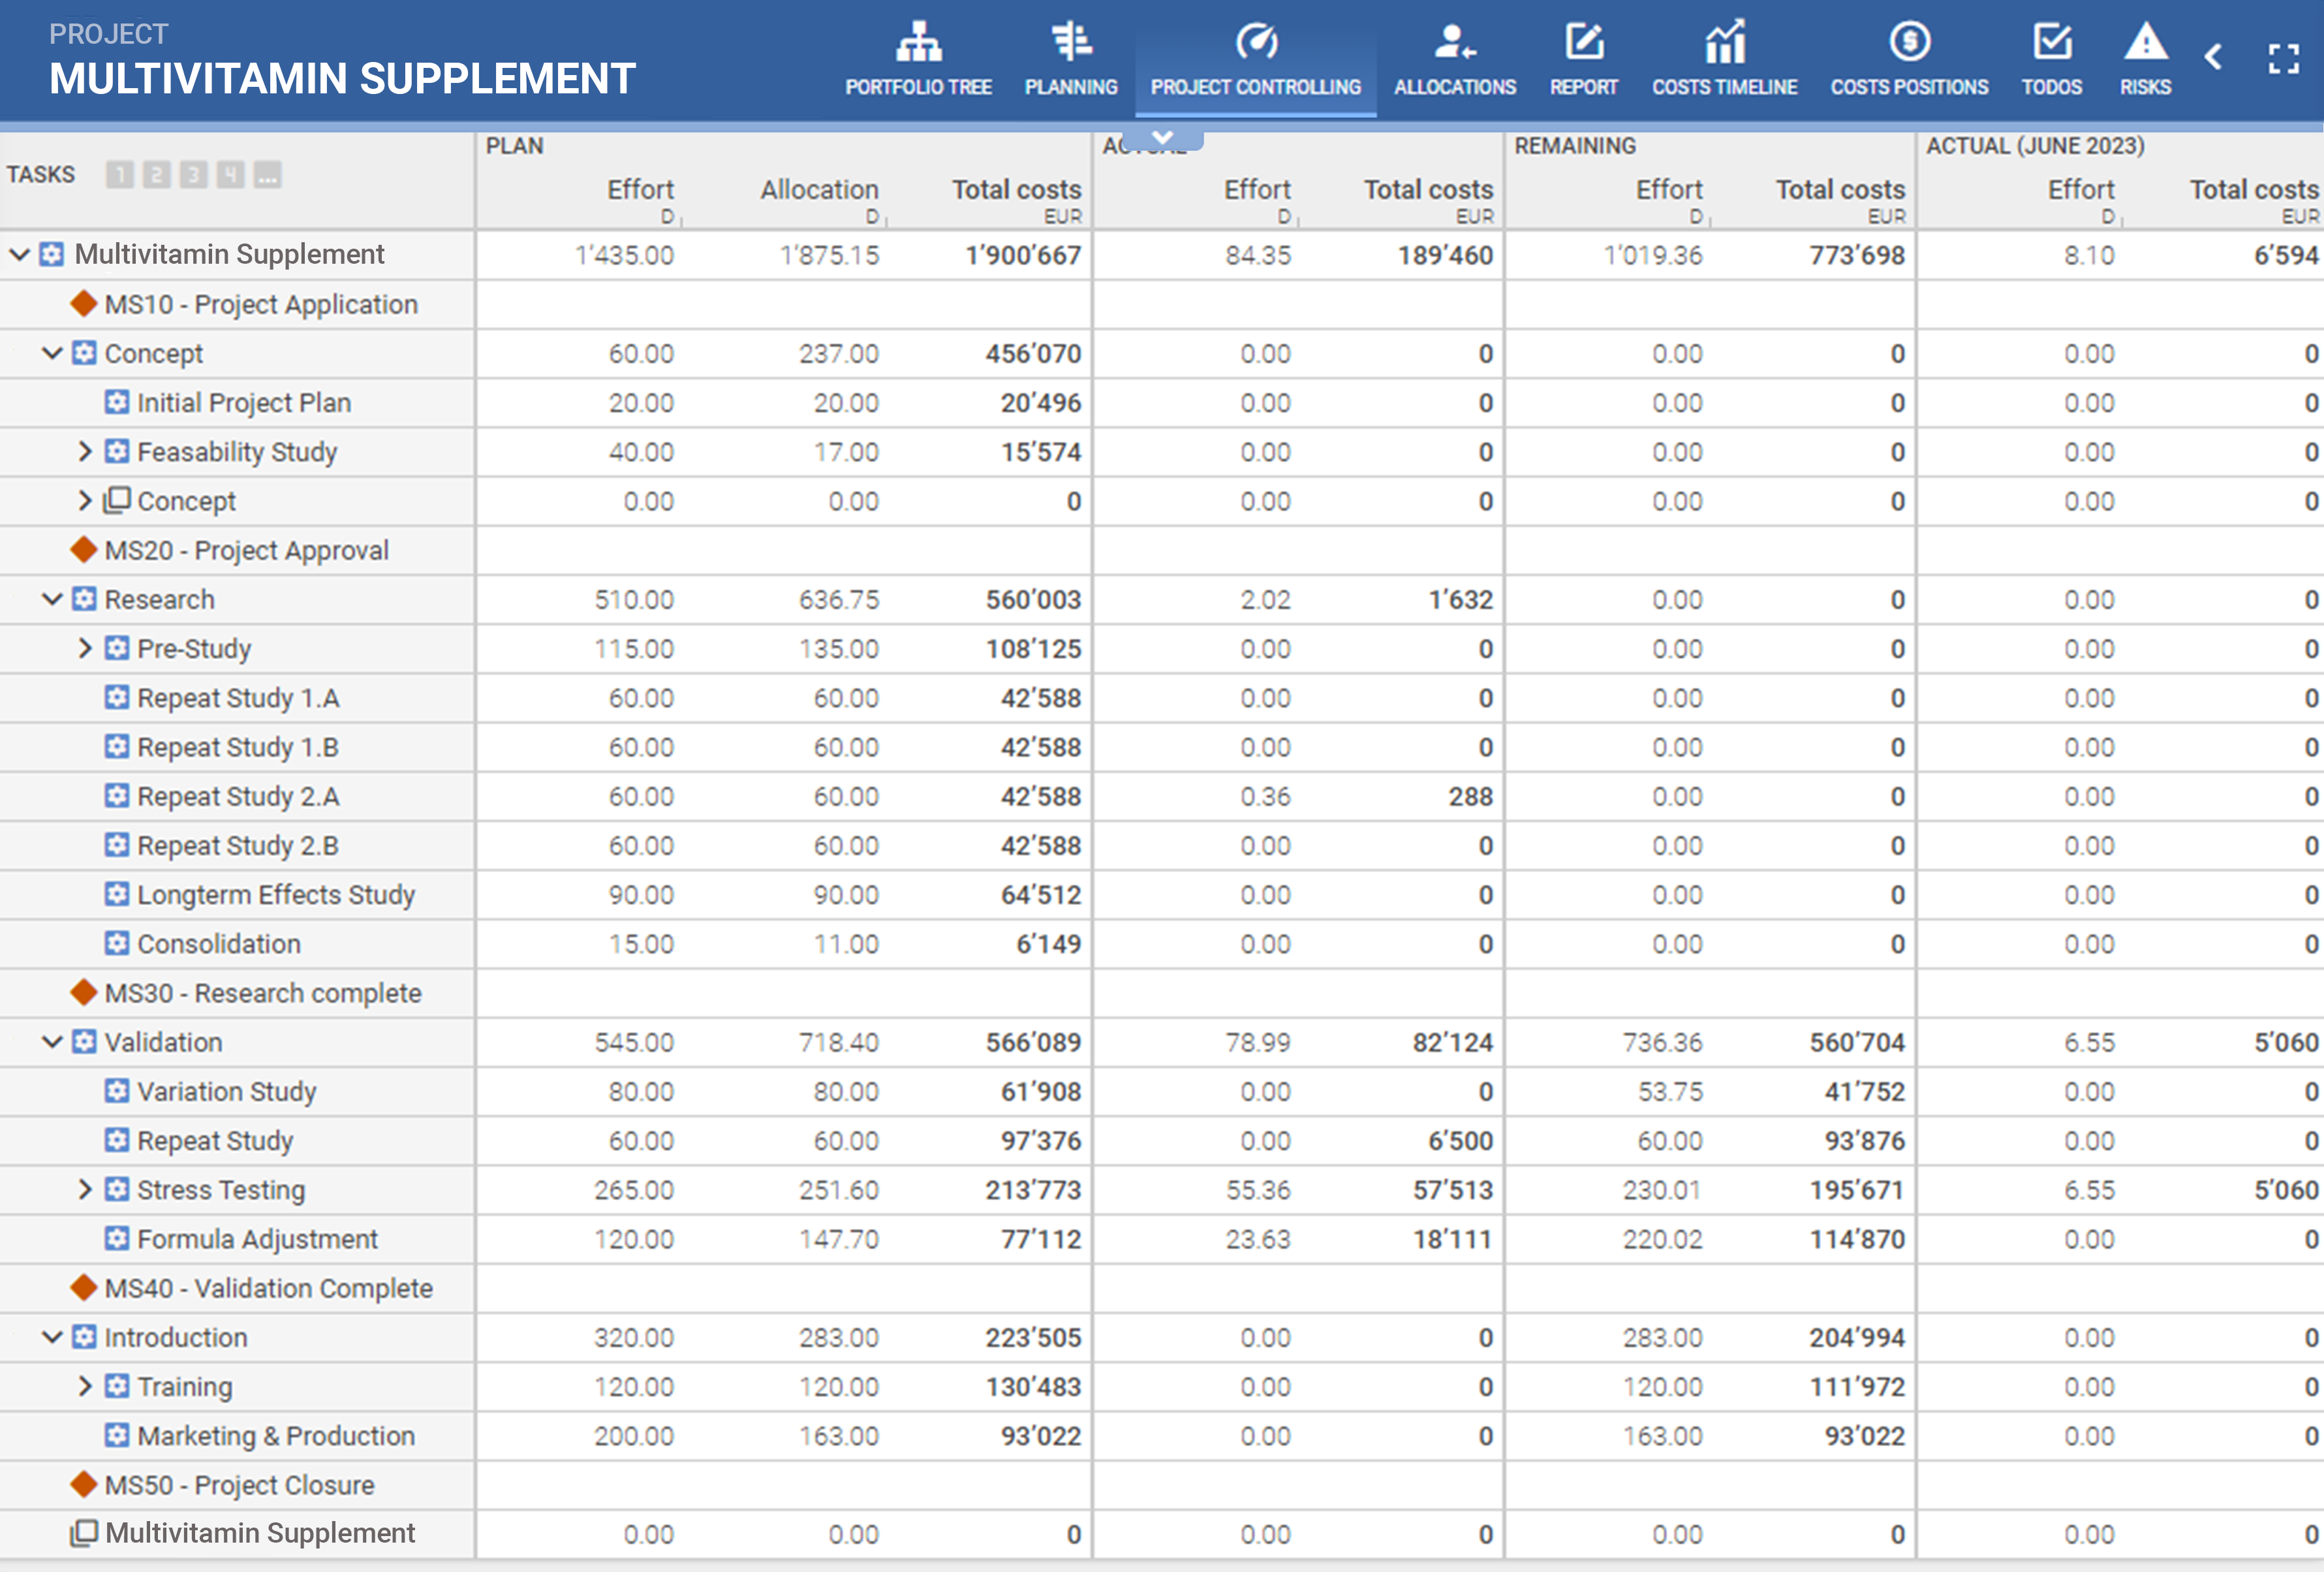Switch to the Portfolio Tree tab label

(918, 87)
